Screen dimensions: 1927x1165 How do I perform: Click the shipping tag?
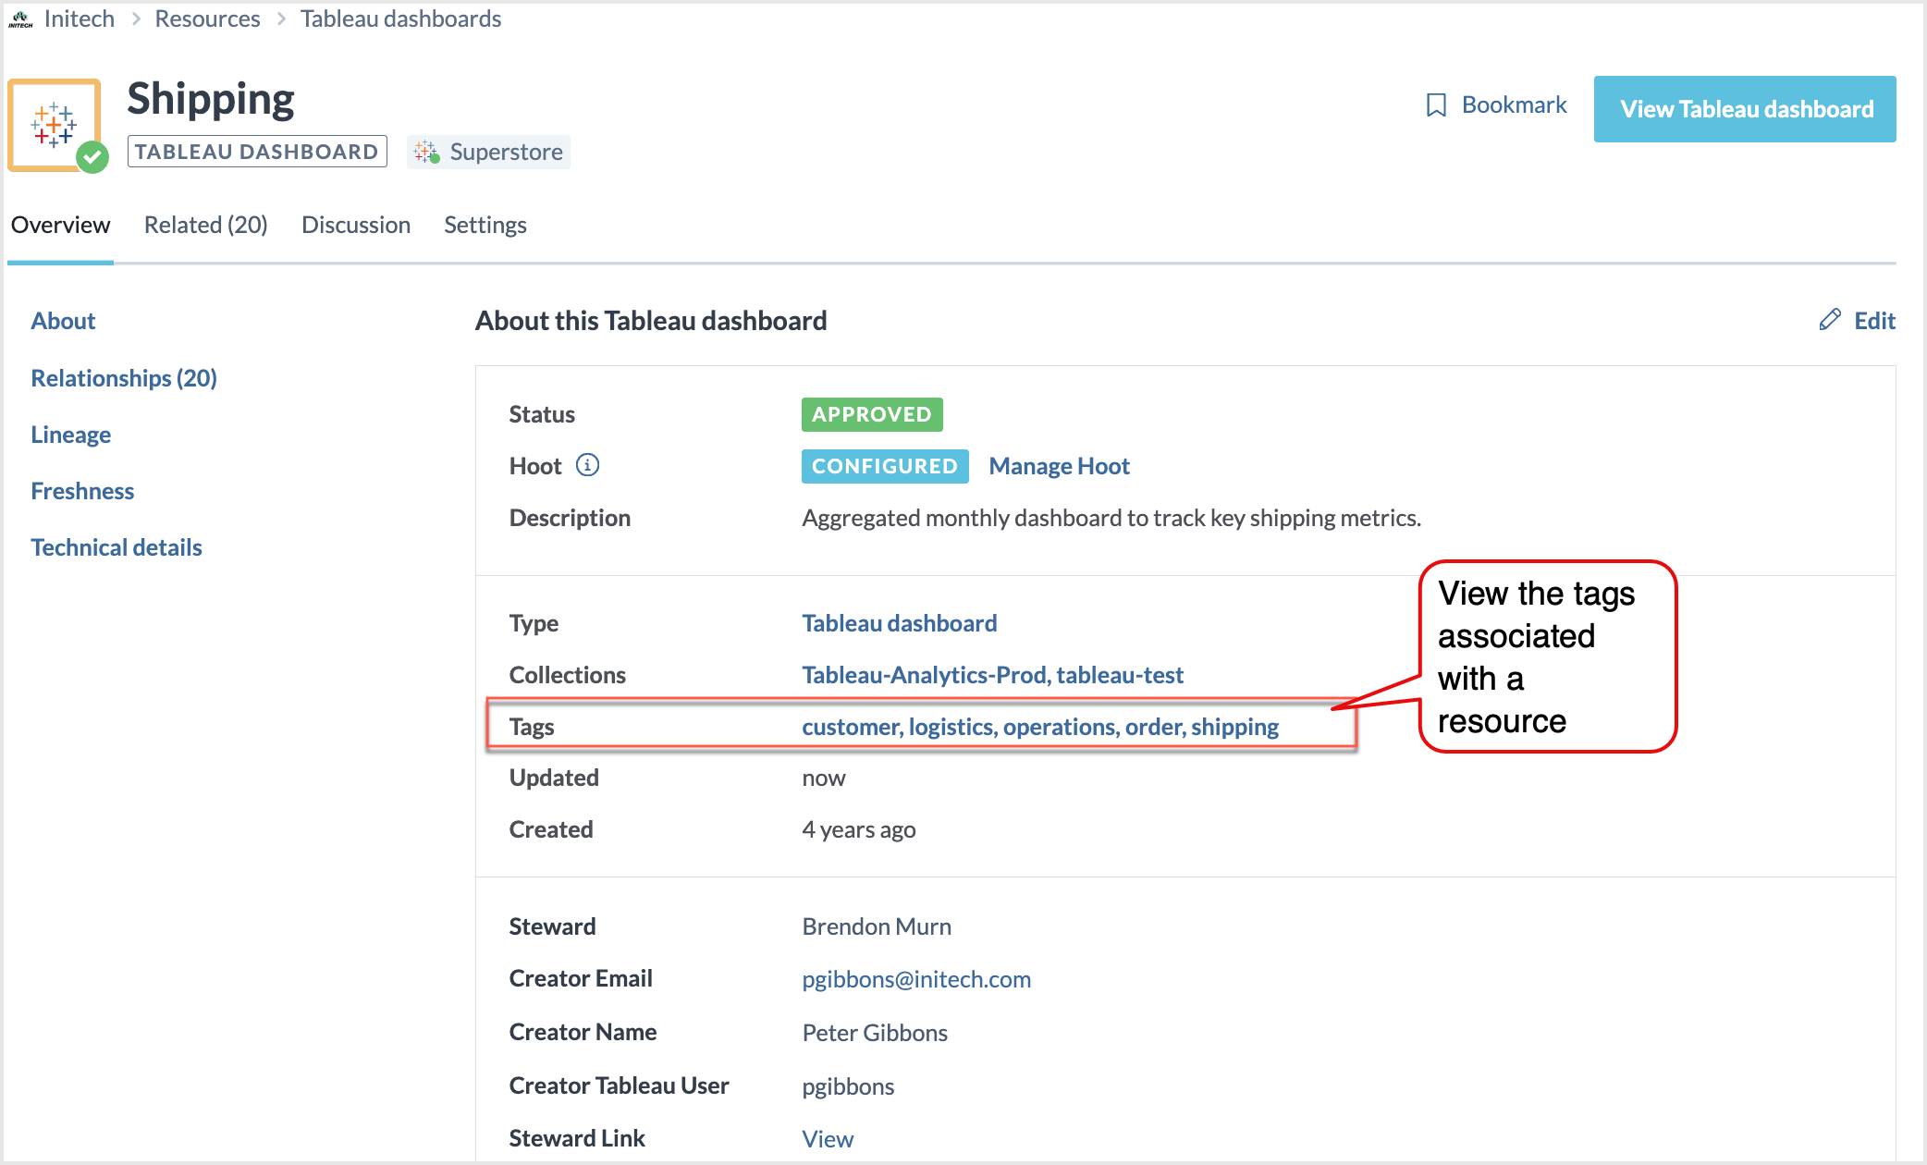click(x=1234, y=727)
